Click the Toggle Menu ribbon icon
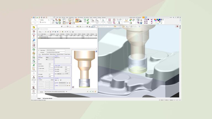Image resolution: width=212 pixels, height=119 pixels. click(x=53, y=21)
